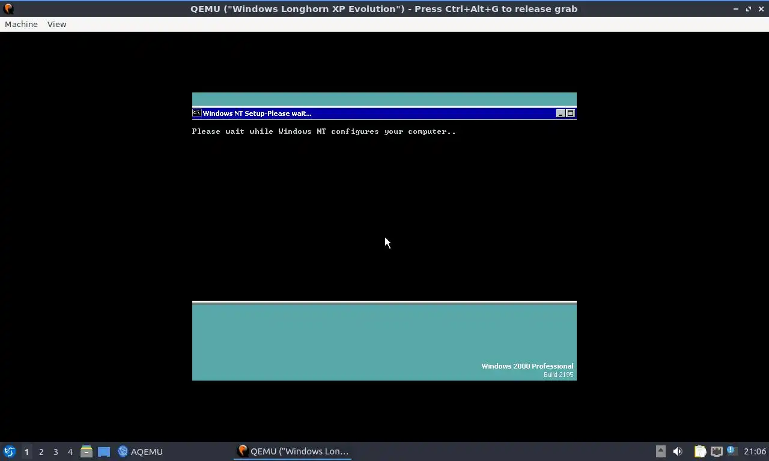The height and width of the screenshot is (461, 769).
Task: Switch to workspace 4
Action: coord(70,451)
